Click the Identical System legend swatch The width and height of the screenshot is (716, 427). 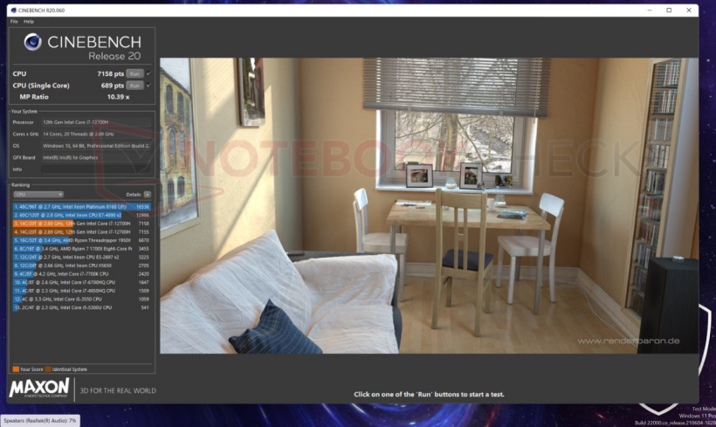click(46, 368)
